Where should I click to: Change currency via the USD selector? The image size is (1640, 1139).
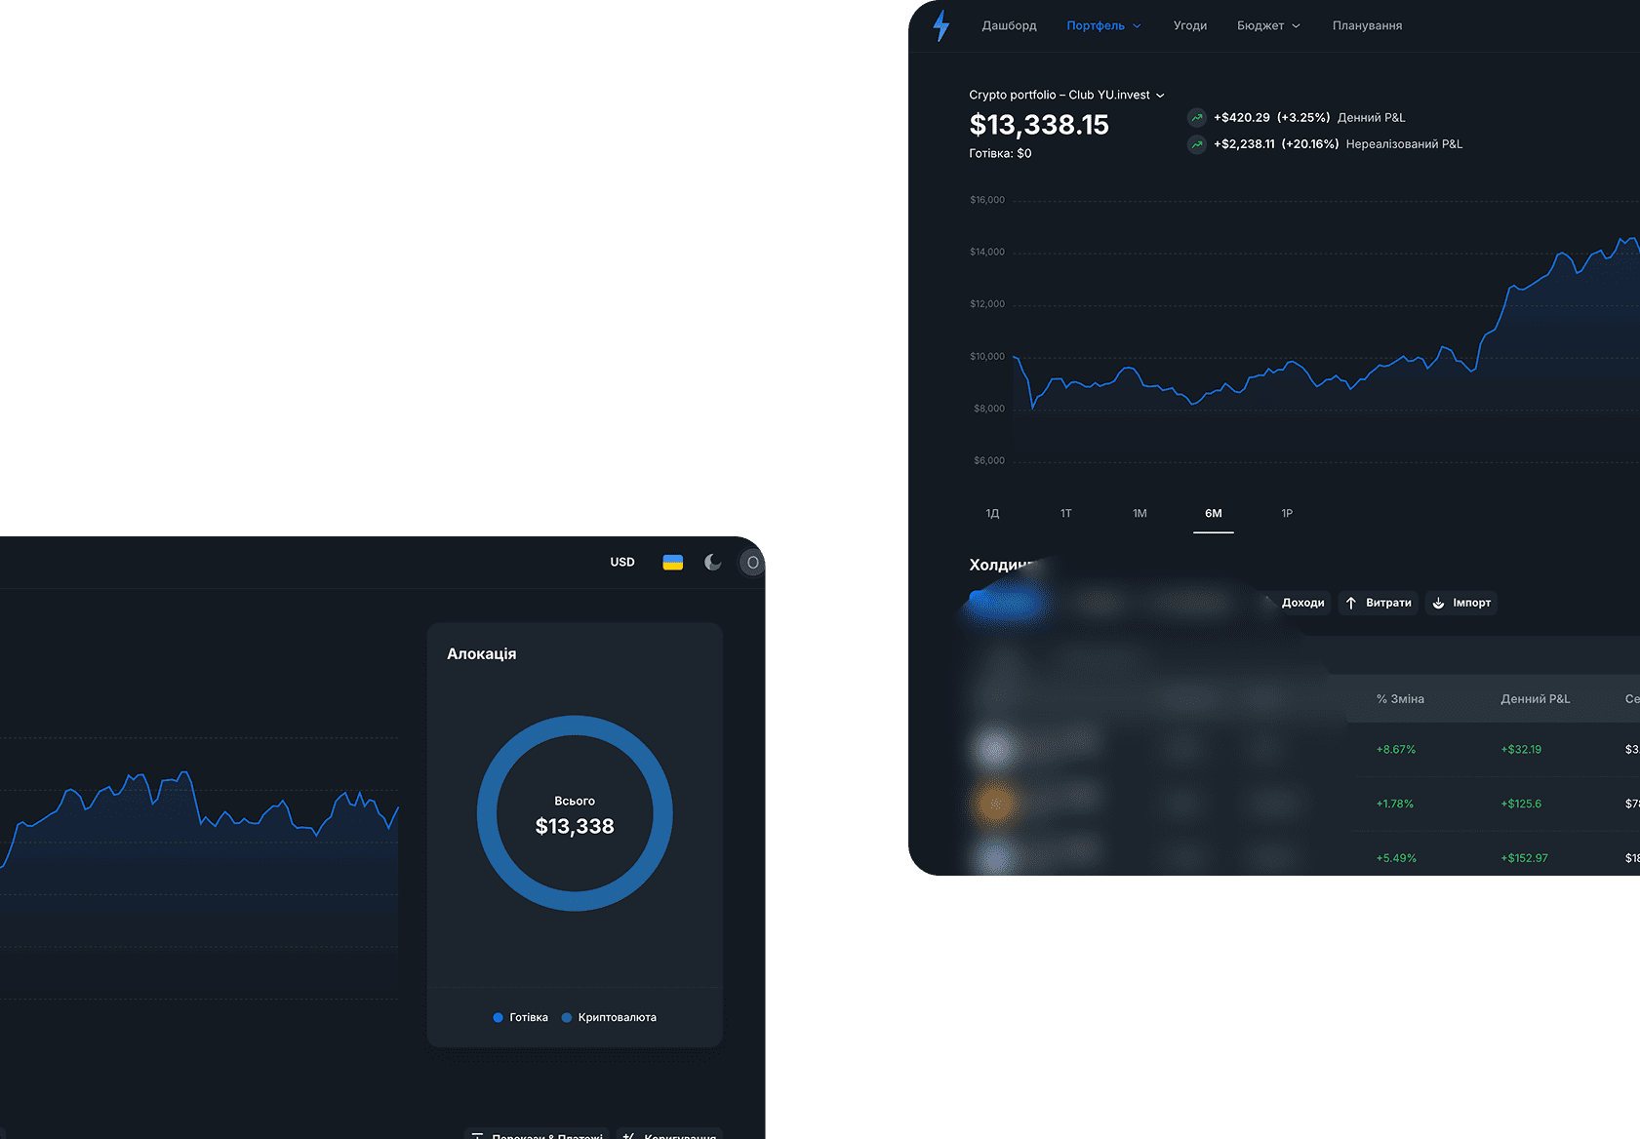(x=622, y=563)
